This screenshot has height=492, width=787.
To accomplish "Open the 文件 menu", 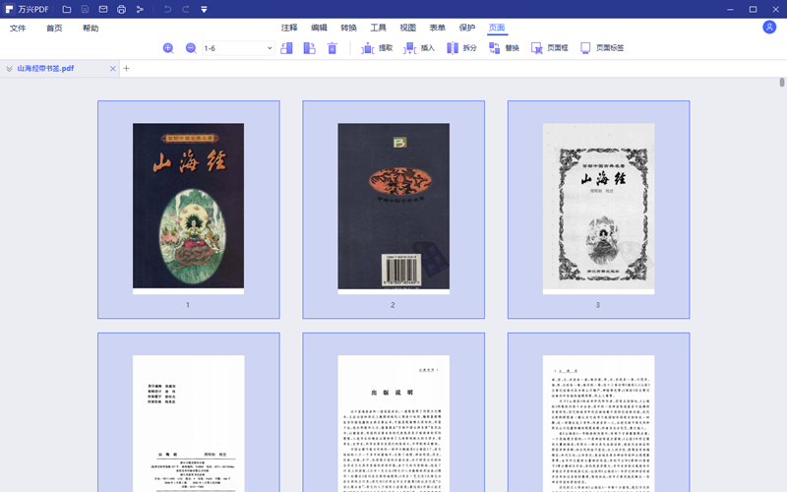I will pyautogui.click(x=18, y=29).
